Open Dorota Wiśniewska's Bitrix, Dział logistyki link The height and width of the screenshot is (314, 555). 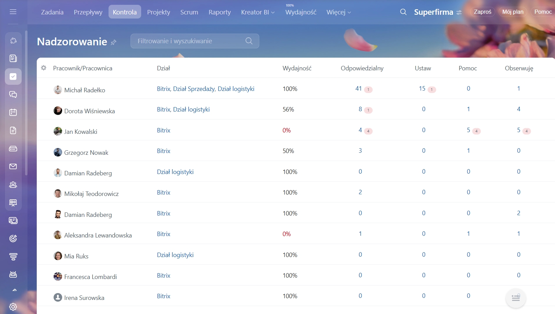click(183, 109)
